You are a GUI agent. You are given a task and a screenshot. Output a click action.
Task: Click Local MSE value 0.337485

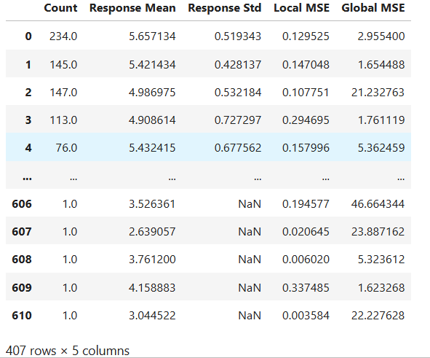click(306, 288)
